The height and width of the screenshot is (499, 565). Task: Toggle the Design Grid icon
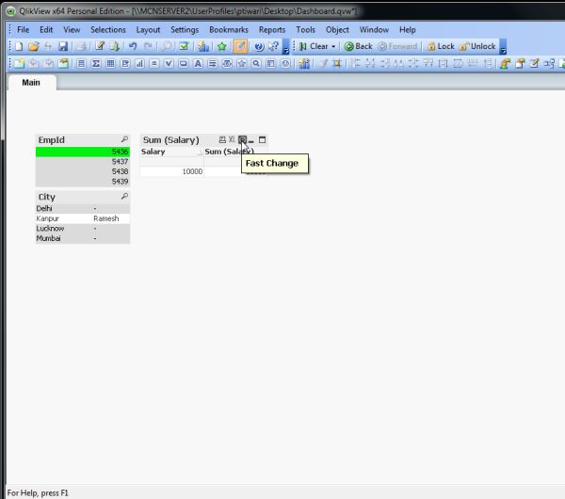coord(337,64)
